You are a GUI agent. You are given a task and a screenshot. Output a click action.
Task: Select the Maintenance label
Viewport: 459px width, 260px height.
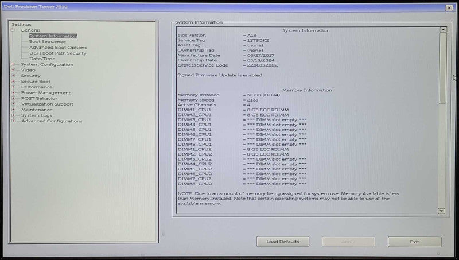coord(37,110)
